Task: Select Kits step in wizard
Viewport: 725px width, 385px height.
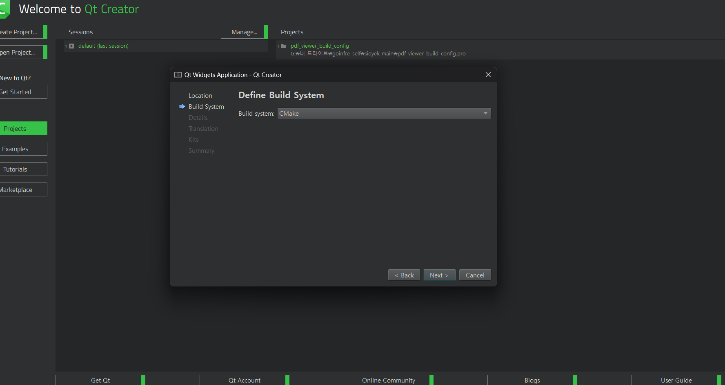Action: click(193, 139)
